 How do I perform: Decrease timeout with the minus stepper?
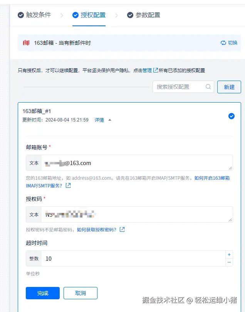tap(229, 262)
